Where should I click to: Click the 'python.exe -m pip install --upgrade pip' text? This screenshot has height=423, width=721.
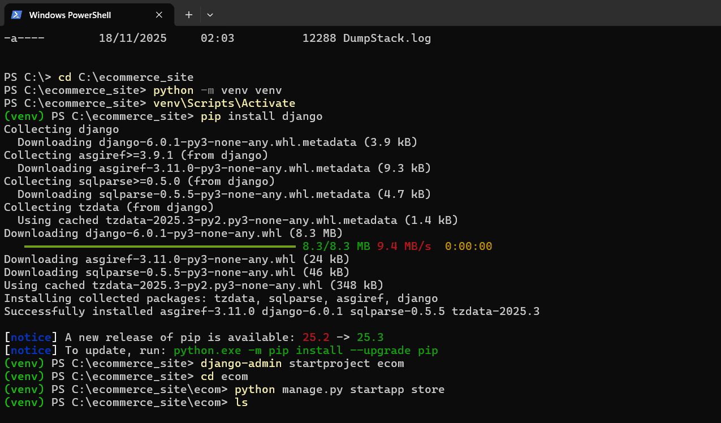coord(306,351)
